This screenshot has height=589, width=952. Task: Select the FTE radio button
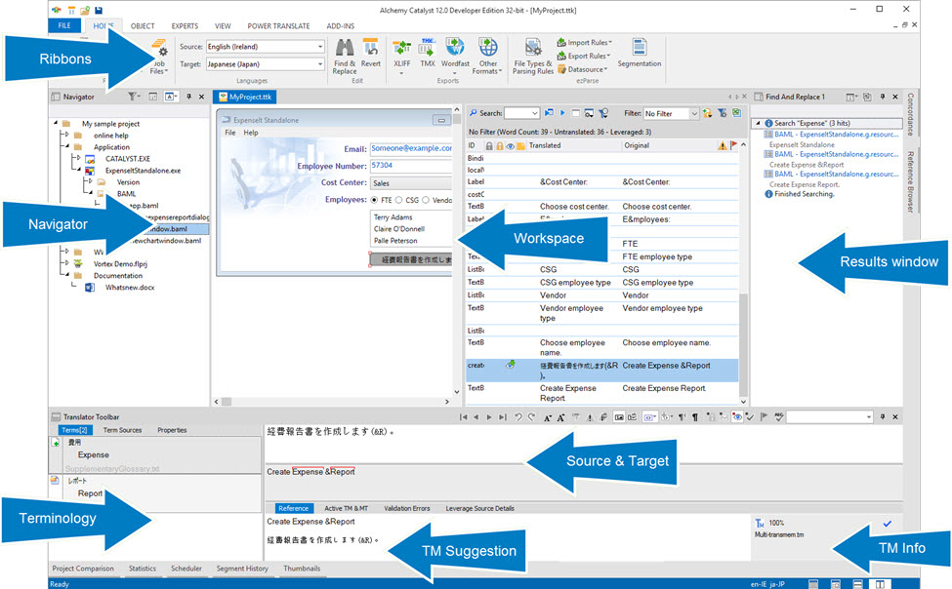(x=374, y=200)
